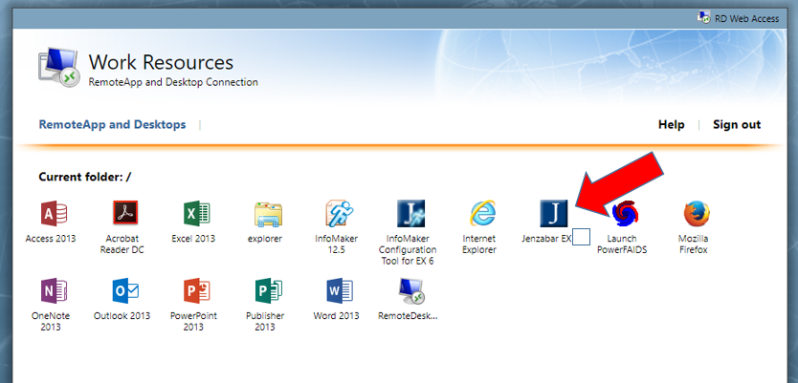The height and width of the screenshot is (383, 798).
Task: Click the small empty box beside Jenzabar EX
Action: click(581, 237)
